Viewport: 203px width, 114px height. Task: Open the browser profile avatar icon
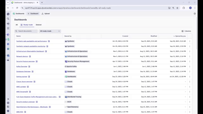190,8
